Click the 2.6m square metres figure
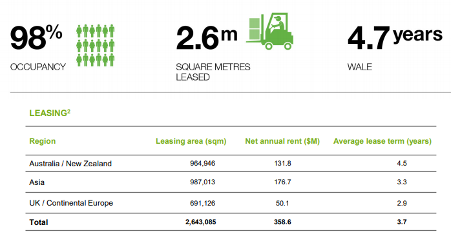Viewport: 451px width, 232px height. click(x=207, y=38)
